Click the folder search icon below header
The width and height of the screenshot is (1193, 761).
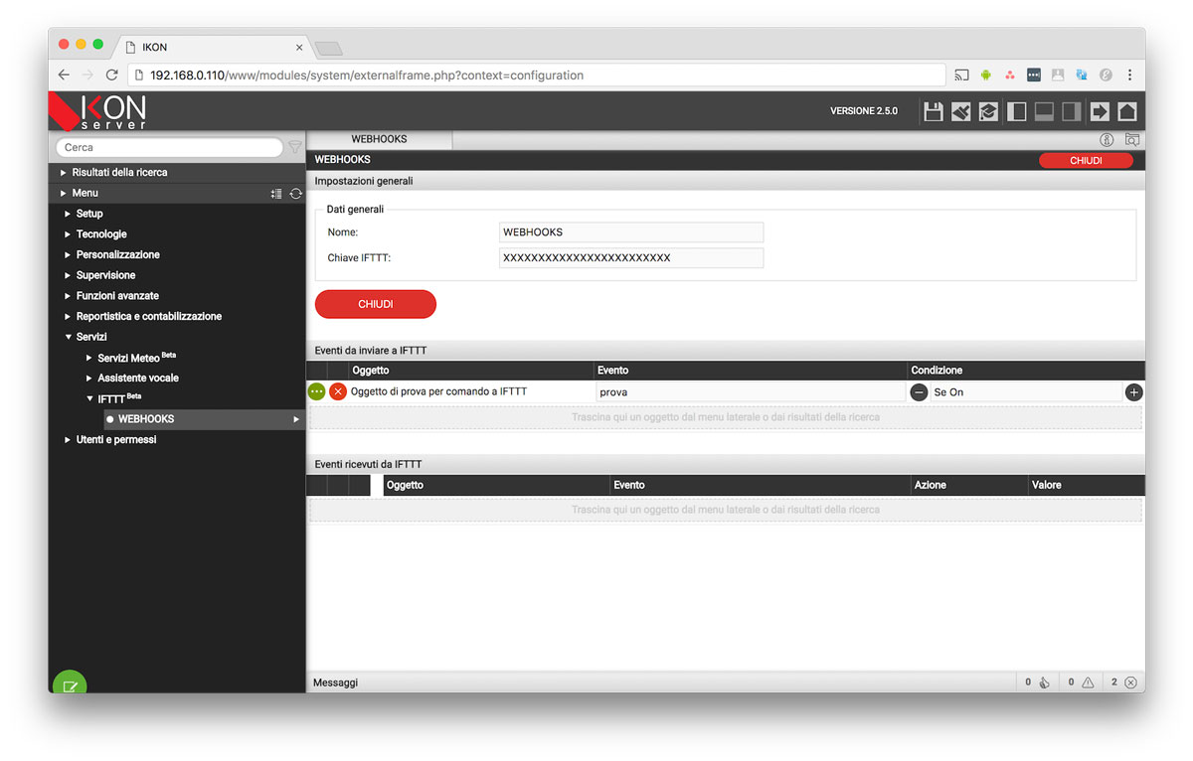pyautogui.click(x=1131, y=140)
